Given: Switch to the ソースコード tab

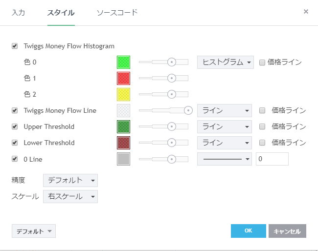Looking at the screenshot, I should tap(117, 12).
